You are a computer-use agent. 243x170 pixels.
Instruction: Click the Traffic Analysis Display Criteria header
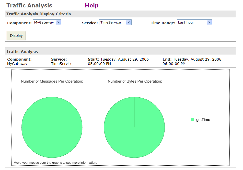click(120, 14)
